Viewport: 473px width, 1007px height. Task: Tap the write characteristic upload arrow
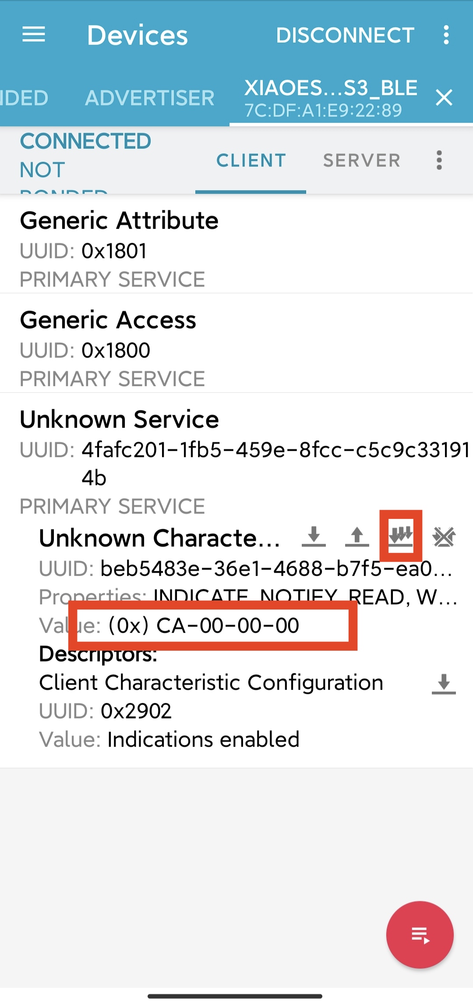click(x=357, y=536)
